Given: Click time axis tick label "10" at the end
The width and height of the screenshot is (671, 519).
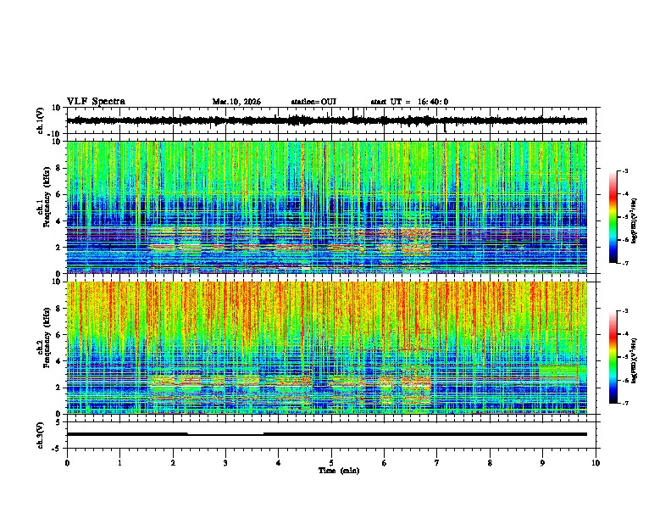Looking at the screenshot, I should coord(596,463).
